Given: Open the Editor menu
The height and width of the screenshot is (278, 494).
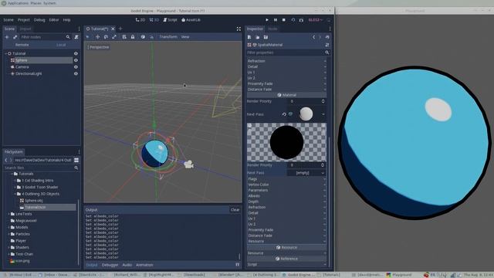Looking at the screenshot, I should [54, 20].
